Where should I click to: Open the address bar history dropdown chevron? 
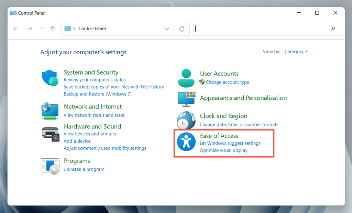pos(167,29)
